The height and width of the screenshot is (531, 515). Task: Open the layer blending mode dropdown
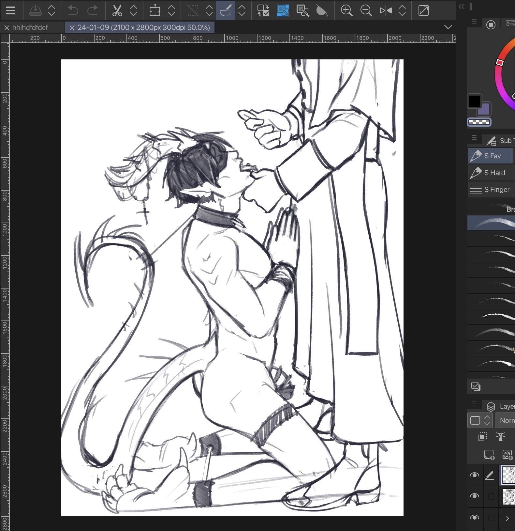pyautogui.click(x=505, y=420)
